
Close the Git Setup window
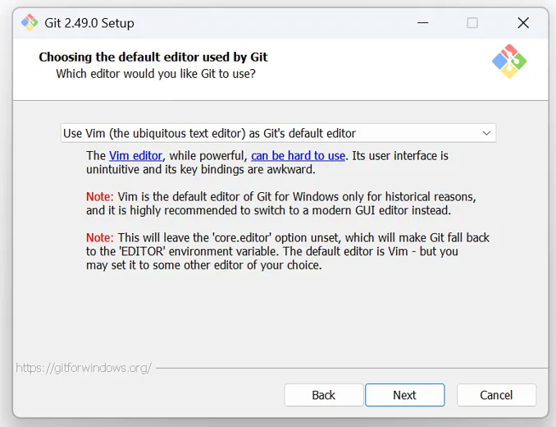click(x=523, y=23)
